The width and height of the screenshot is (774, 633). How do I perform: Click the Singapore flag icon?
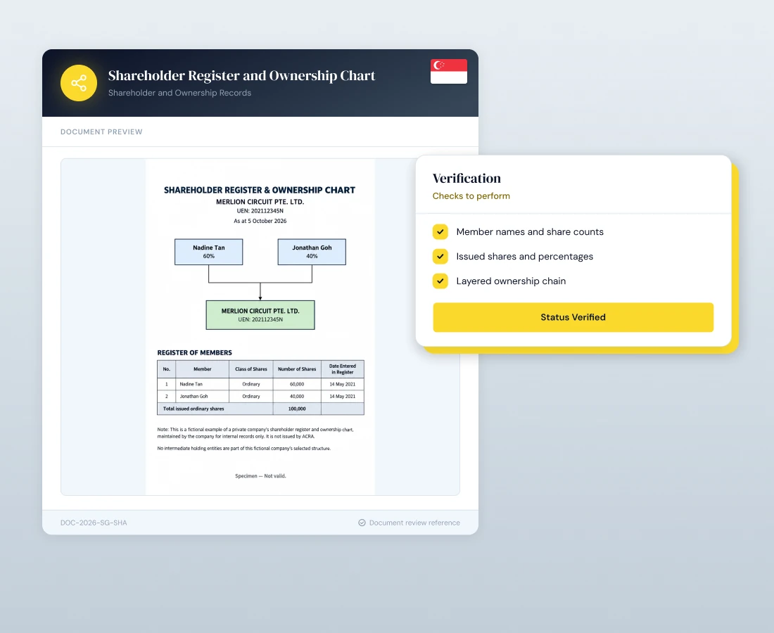click(x=449, y=72)
